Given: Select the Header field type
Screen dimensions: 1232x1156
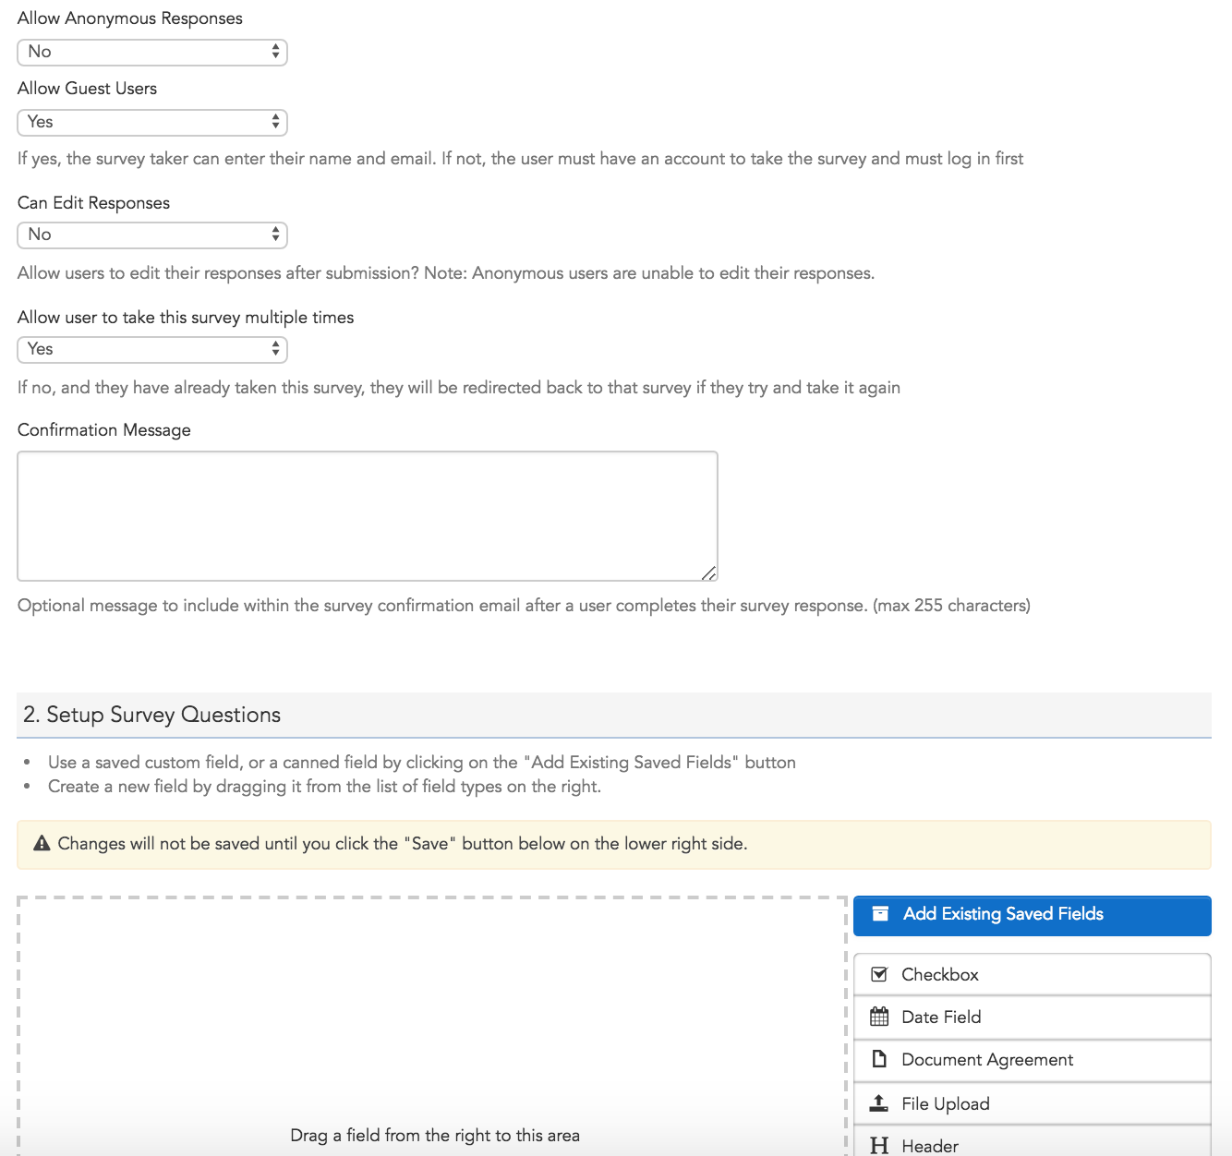Looking at the screenshot, I should click(1032, 1143).
